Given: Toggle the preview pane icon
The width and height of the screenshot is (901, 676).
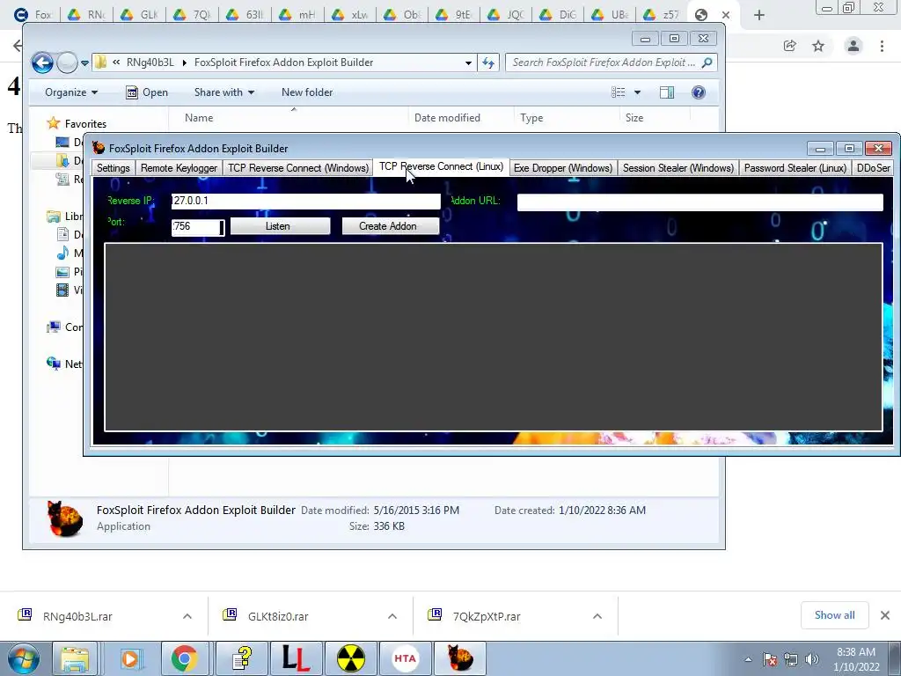Looking at the screenshot, I should 667,92.
